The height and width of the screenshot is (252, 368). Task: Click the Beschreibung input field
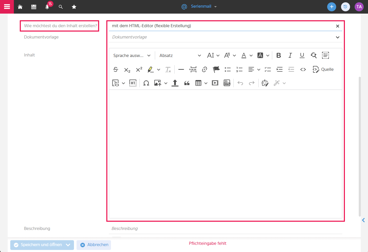pos(225,228)
